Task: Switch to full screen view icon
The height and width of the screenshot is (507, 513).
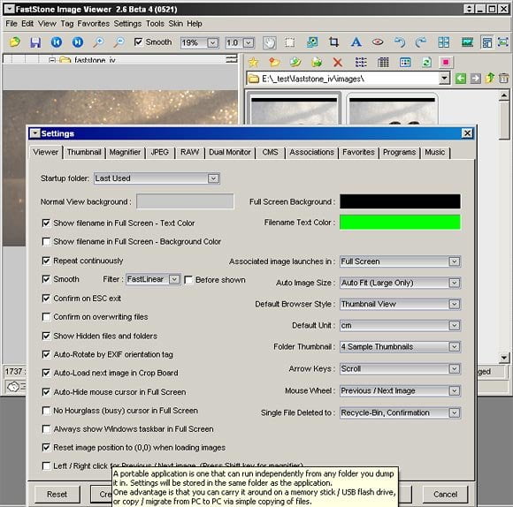Action: click(x=503, y=42)
